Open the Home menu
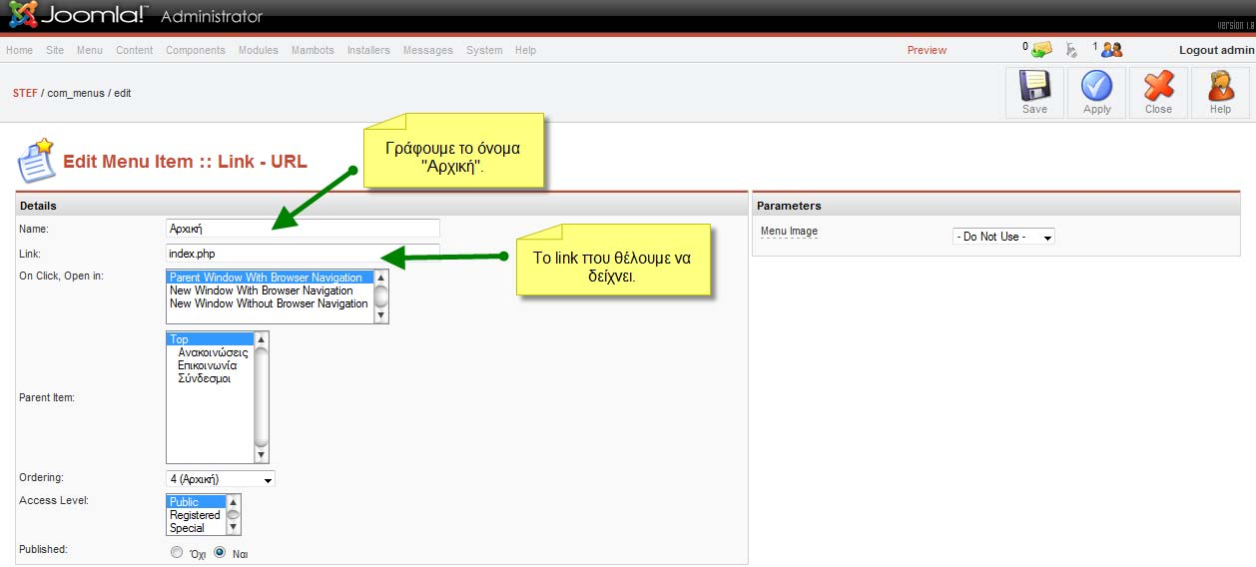This screenshot has height=567, width=1256. pyautogui.click(x=19, y=50)
